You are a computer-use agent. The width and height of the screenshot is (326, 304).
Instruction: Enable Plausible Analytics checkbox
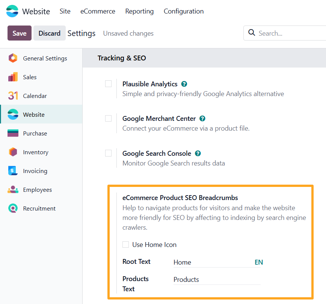coord(108,84)
